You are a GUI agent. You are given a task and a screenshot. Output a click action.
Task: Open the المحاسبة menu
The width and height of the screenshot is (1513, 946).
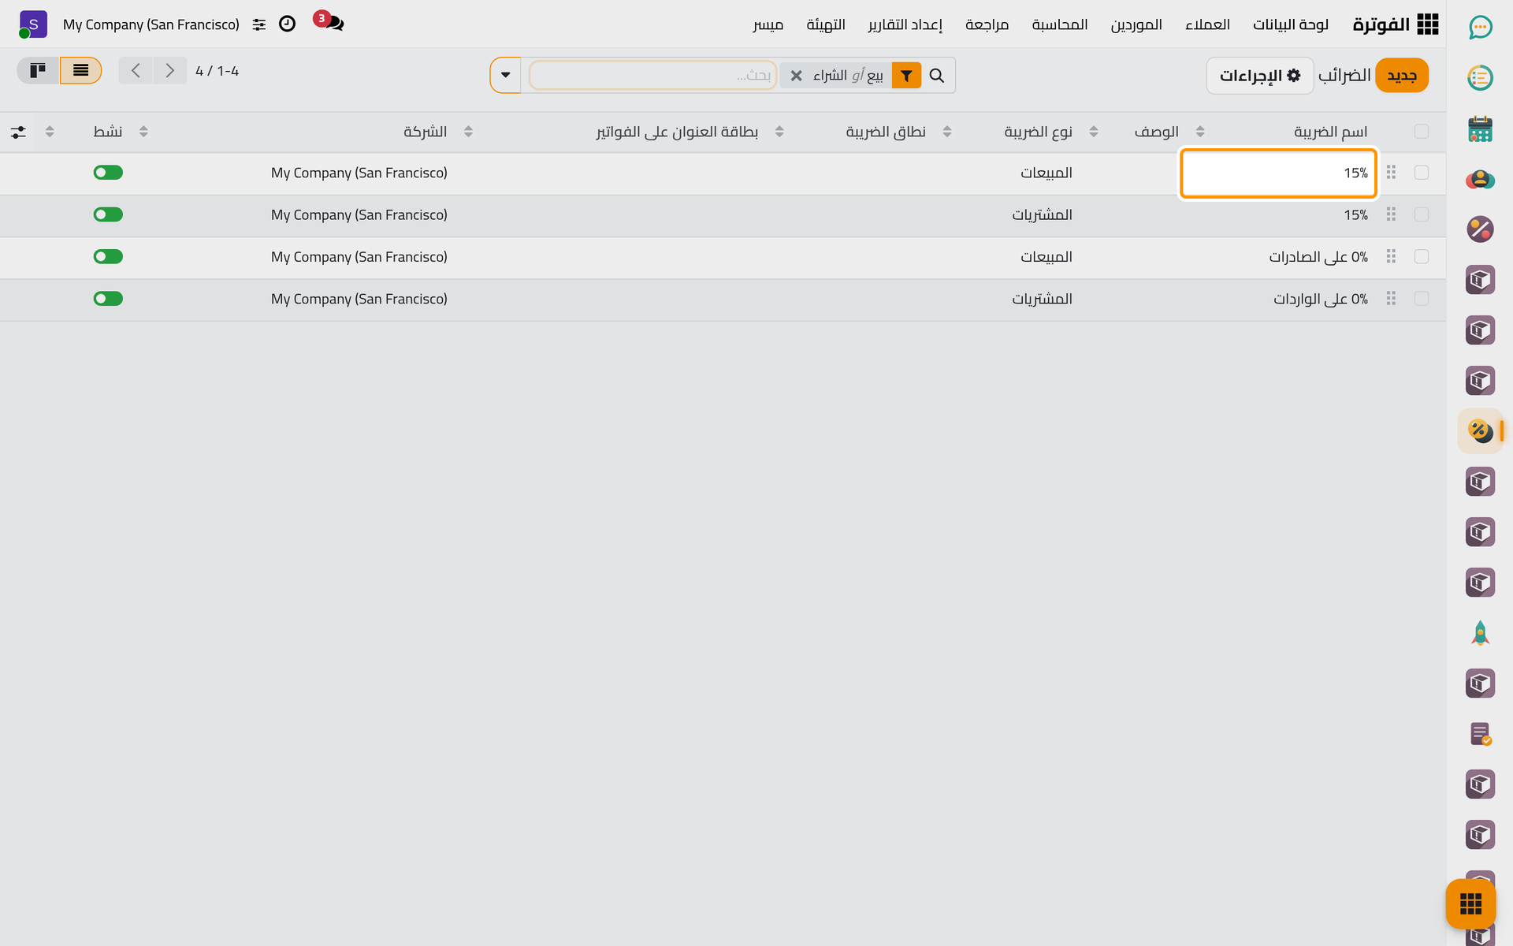[x=1060, y=24]
